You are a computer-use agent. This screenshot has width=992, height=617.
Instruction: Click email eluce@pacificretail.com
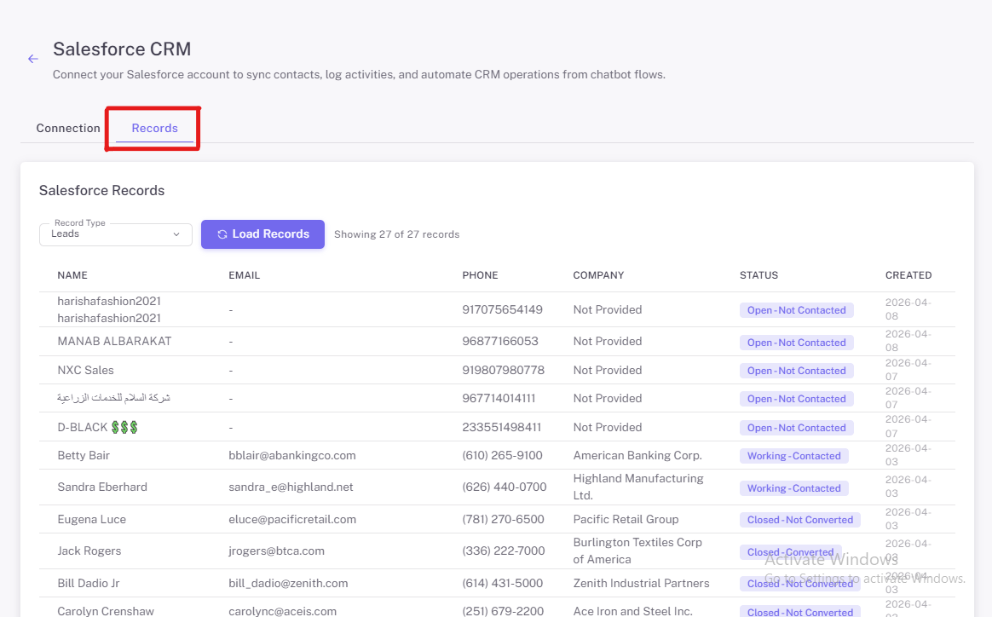click(x=292, y=520)
